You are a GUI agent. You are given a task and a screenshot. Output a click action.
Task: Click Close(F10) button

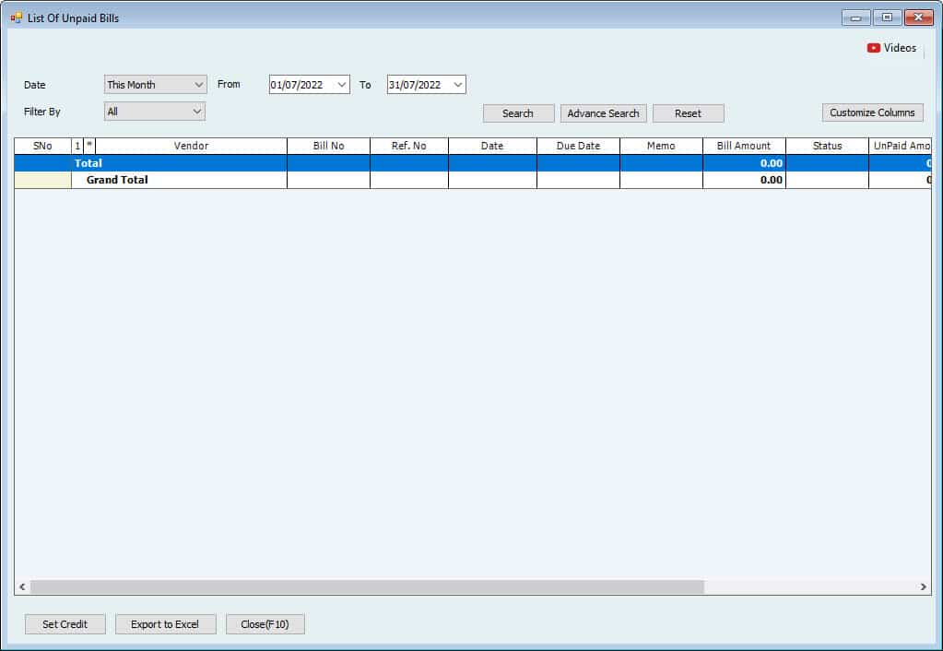coord(265,624)
